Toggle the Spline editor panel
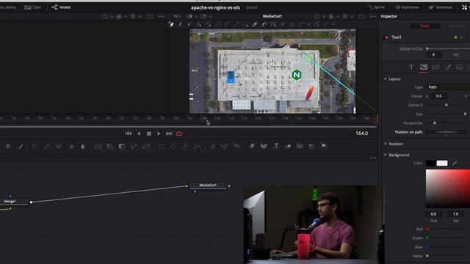 (375, 7)
